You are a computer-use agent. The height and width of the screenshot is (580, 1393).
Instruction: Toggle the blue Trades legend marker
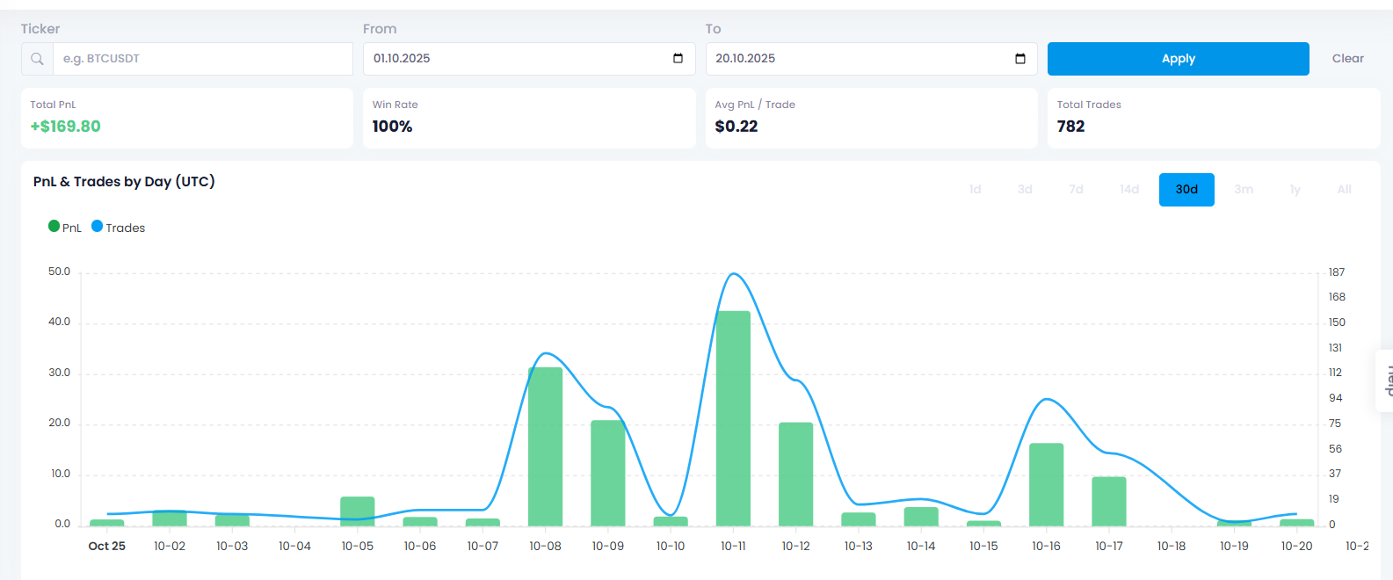click(x=98, y=227)
